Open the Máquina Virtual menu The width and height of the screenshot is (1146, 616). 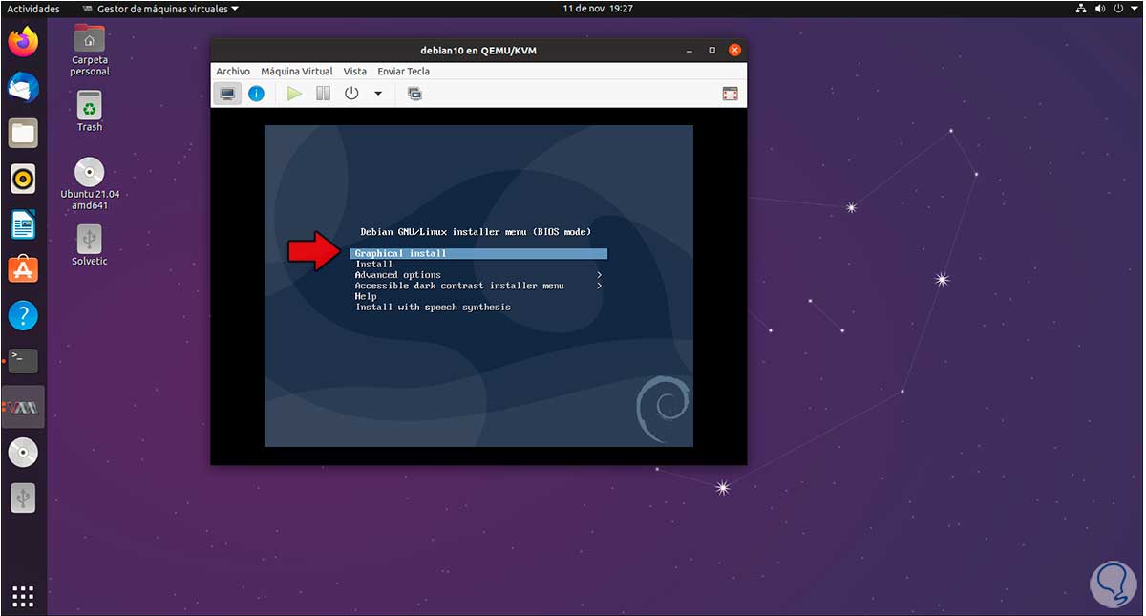point(297,71)
